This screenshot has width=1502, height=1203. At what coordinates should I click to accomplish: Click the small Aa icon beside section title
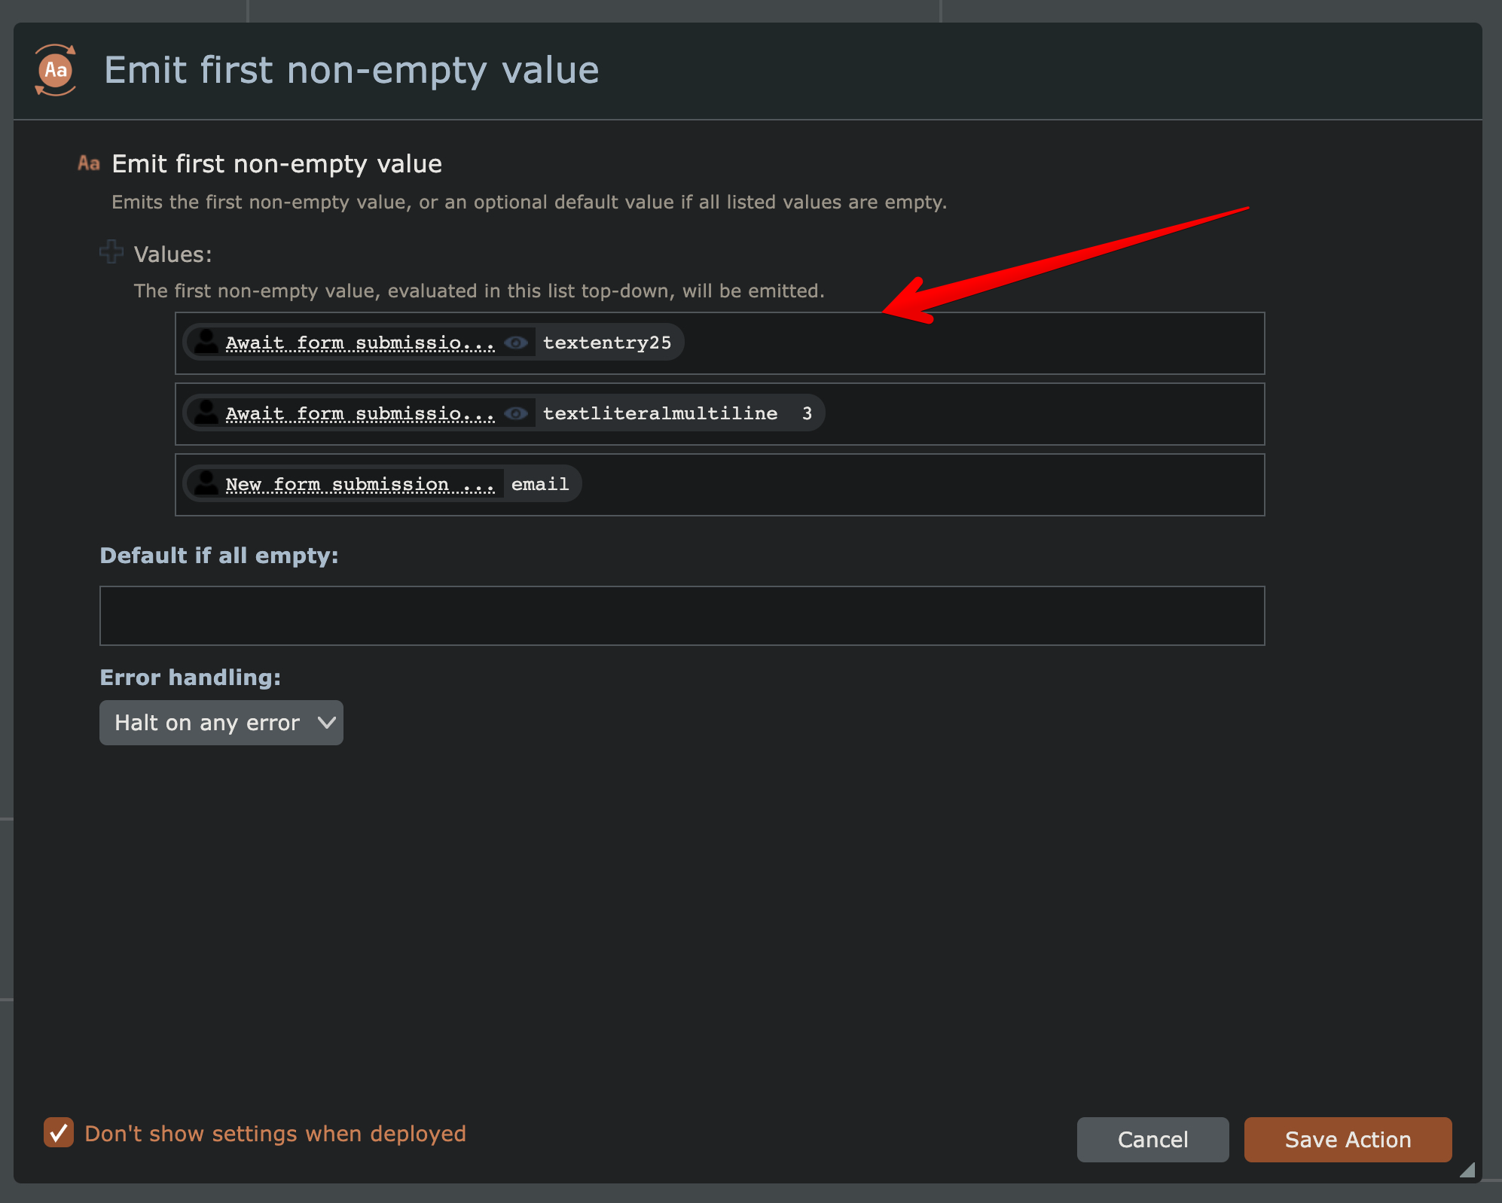pyautogui.click(x=89, y=163)
